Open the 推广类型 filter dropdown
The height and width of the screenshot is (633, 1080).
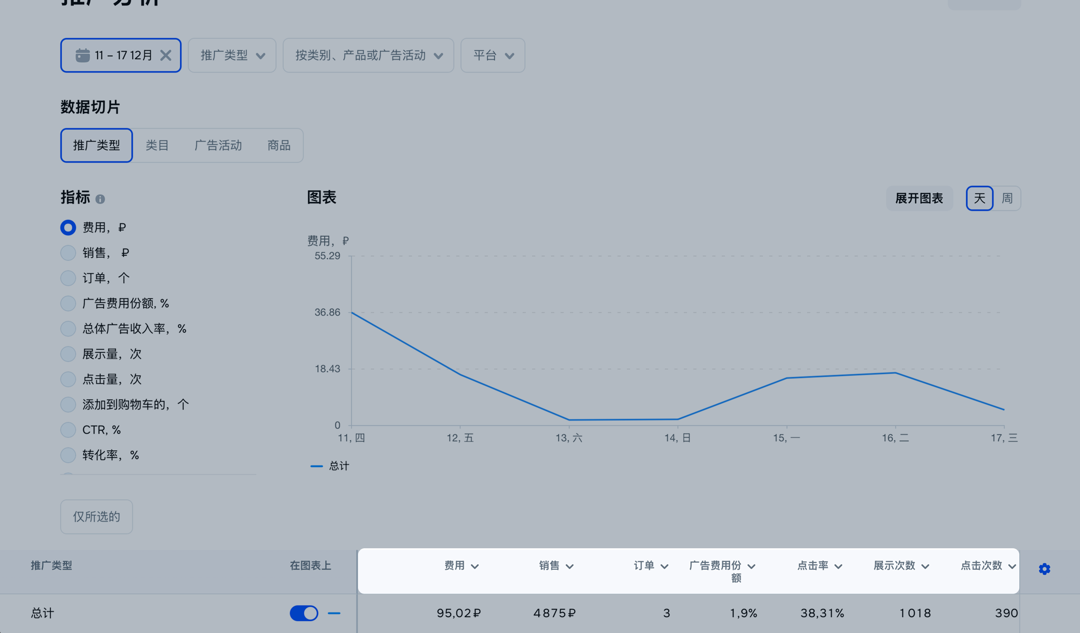click(x=232, y=55)
